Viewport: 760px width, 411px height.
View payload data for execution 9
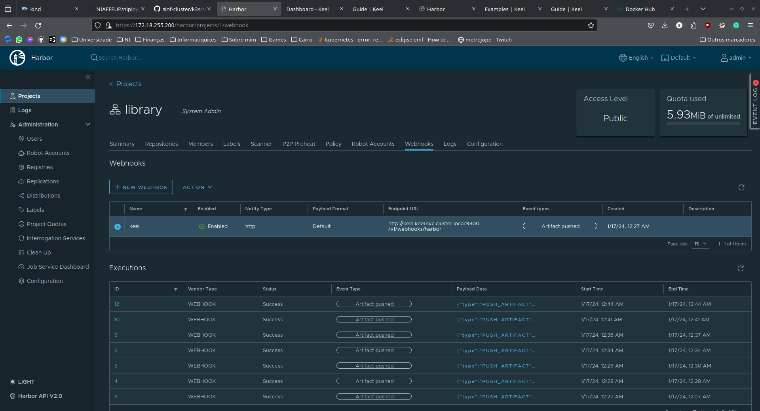tap(496, 335)
